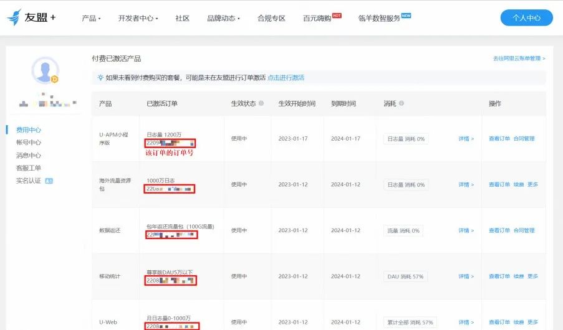
Task: Click 续费 for U-Web row
Action: tap(519, 322)
